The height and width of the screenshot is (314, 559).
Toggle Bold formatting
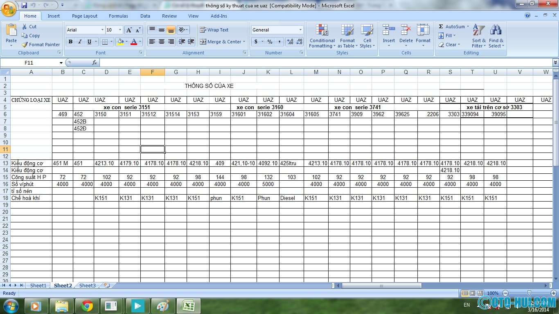point(70,42)
